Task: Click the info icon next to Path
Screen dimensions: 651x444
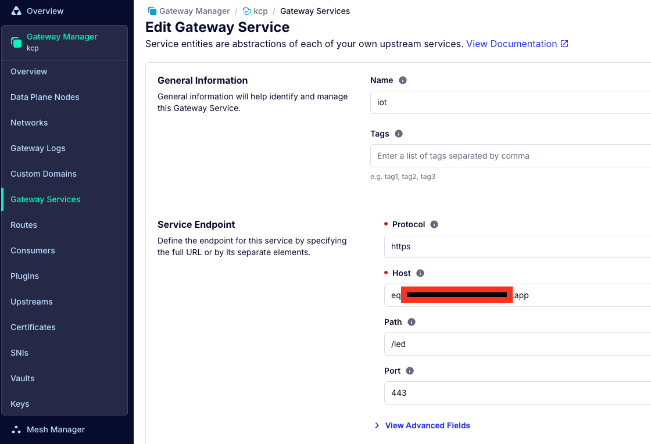Action: tap(412, 322)
